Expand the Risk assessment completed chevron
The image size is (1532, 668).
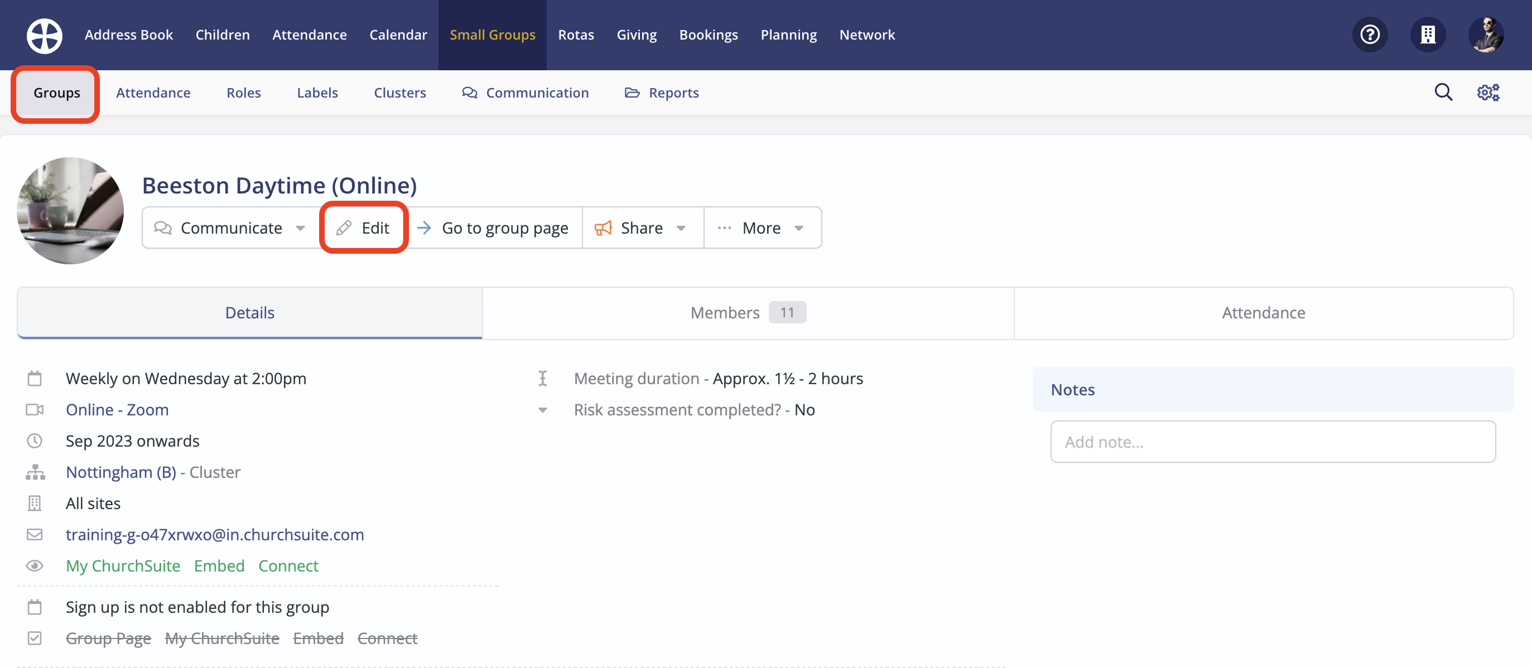pyautogui.click(x=542, y=409)
